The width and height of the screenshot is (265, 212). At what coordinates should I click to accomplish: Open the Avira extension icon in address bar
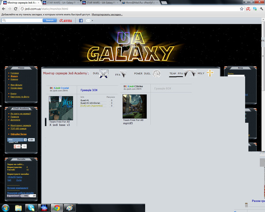[x=248, y=9]
